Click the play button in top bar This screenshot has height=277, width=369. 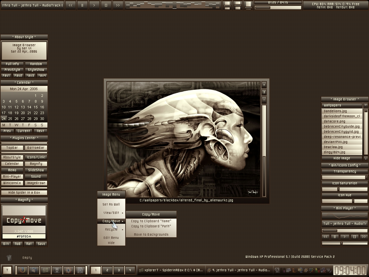pyautogui.click(x=94, y=5)
